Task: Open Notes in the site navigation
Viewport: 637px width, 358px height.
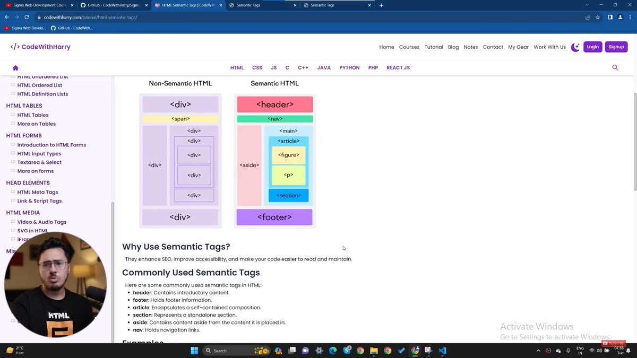Action: tap(471, 47)
